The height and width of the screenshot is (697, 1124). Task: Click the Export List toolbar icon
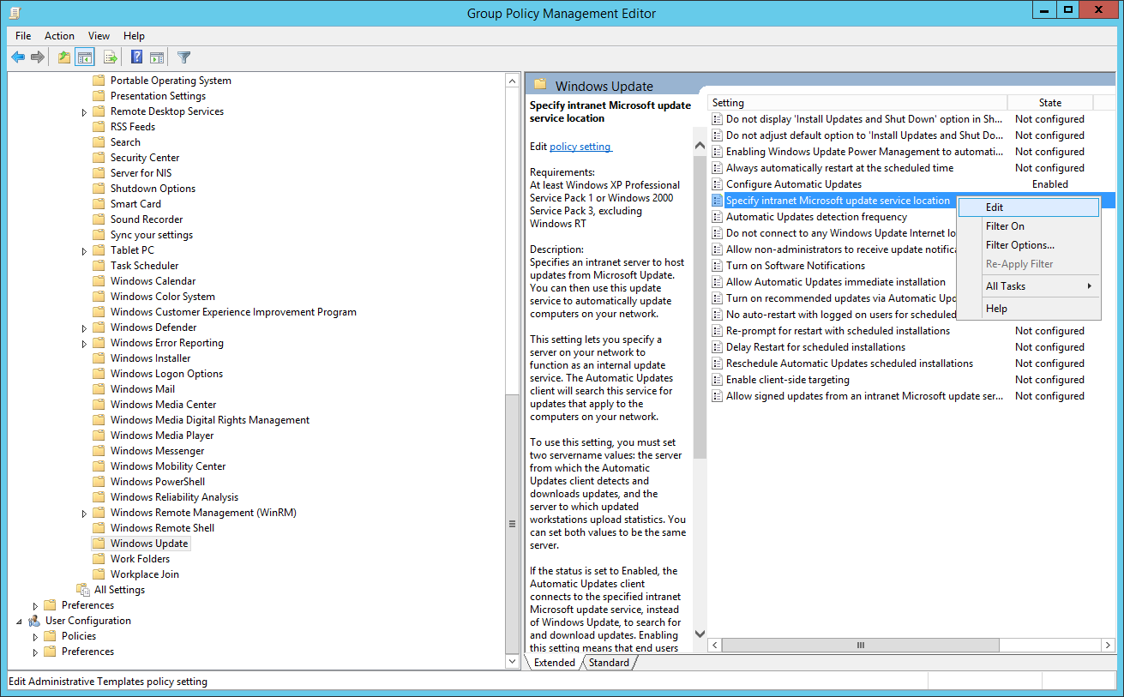click(110, 57)
